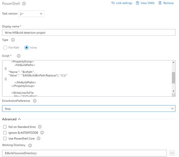Check the Ignore $LASTEXITCODE checkbox
179x157 pixels.
tap(5, 133)
